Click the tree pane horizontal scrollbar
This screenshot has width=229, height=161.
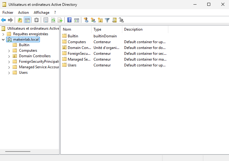(x=18, y=152)
